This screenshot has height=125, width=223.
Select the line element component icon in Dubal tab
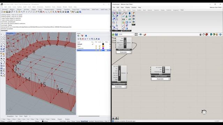123,13
